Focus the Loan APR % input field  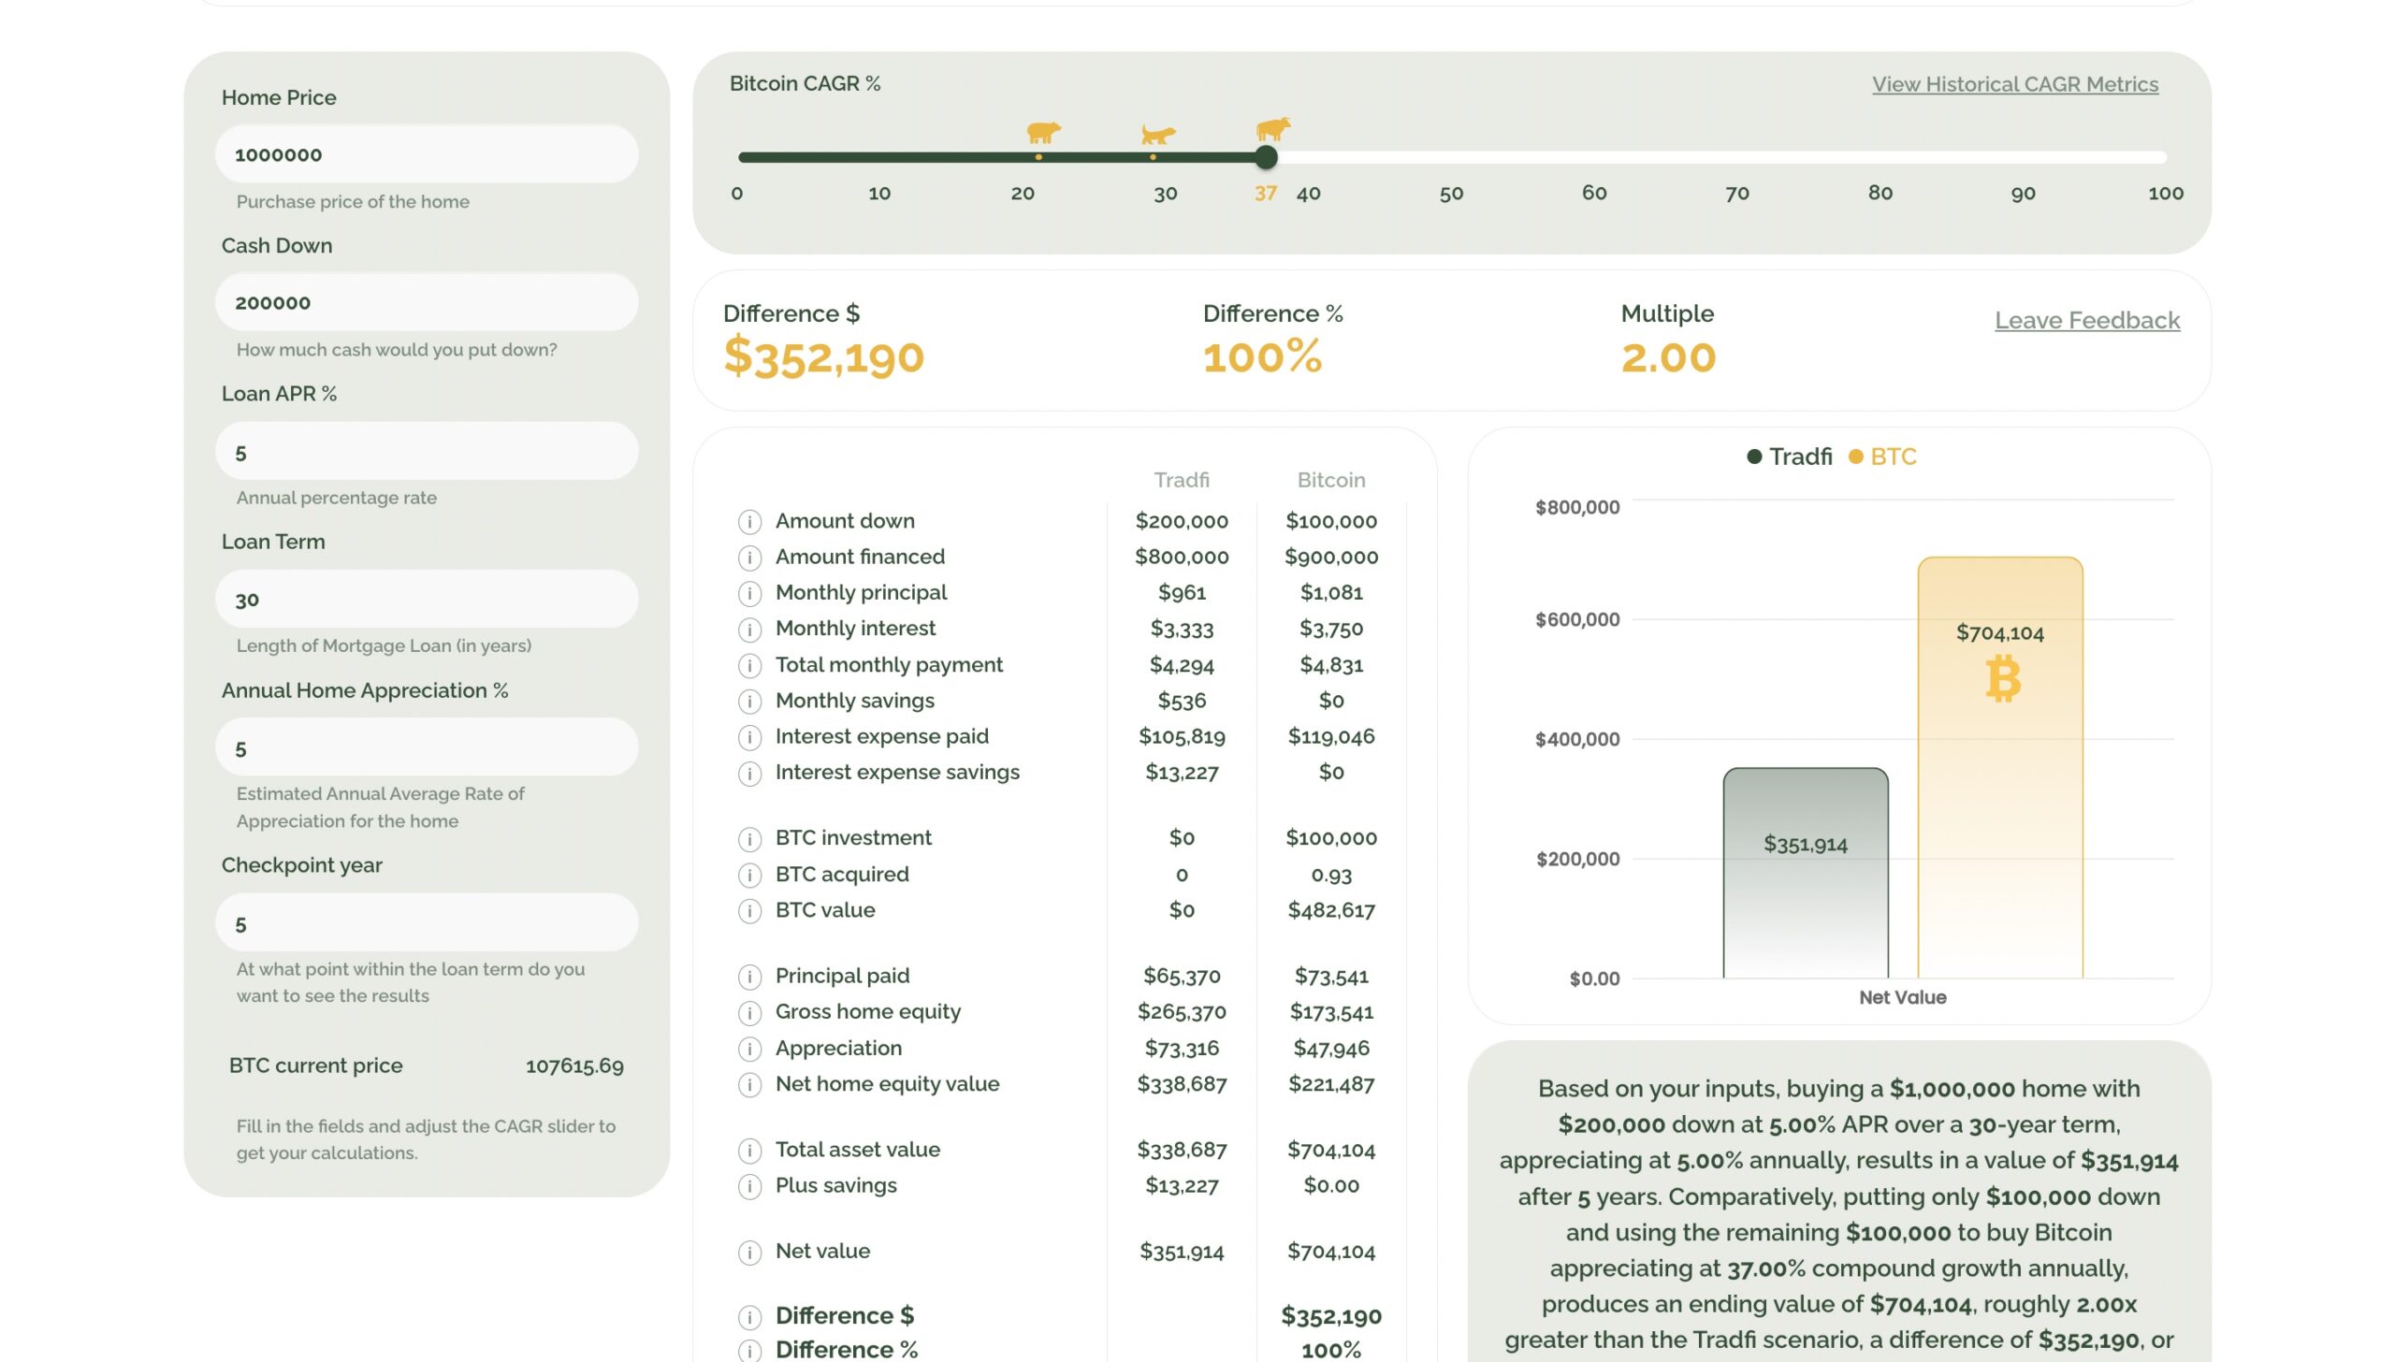[x=427, y=451]
